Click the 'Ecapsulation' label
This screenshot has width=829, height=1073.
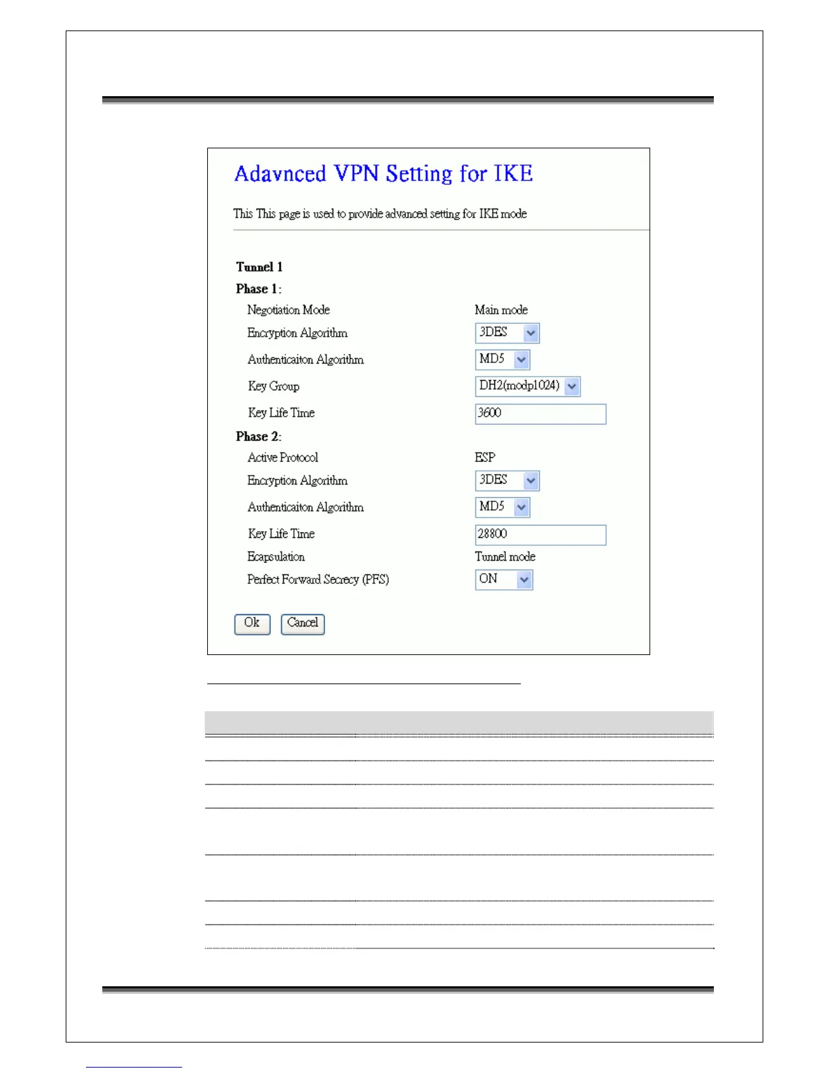point(276,557)
